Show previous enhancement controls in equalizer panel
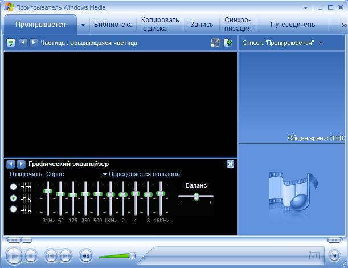 point(11,164)
